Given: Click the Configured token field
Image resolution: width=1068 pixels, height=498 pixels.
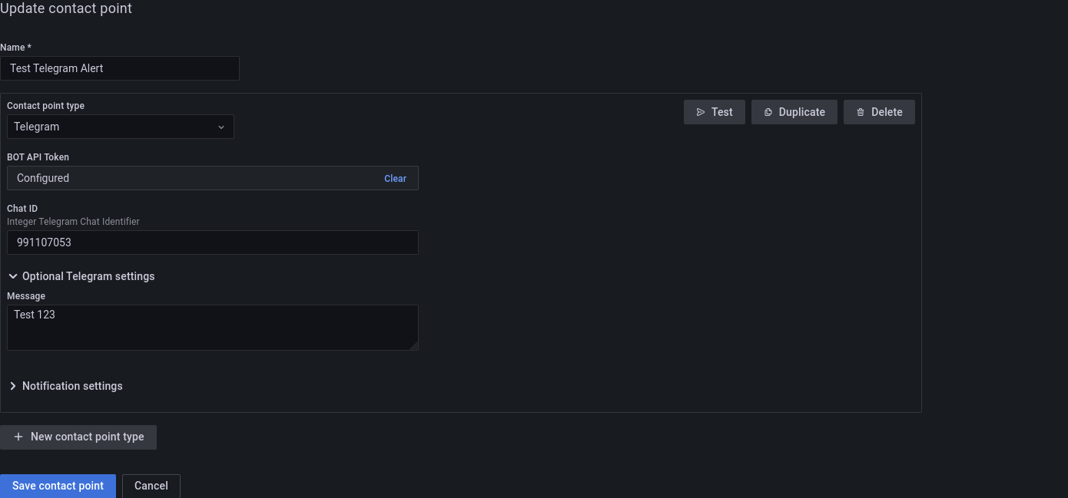Looking at the screenshot, I should click(x=213, y=178).
